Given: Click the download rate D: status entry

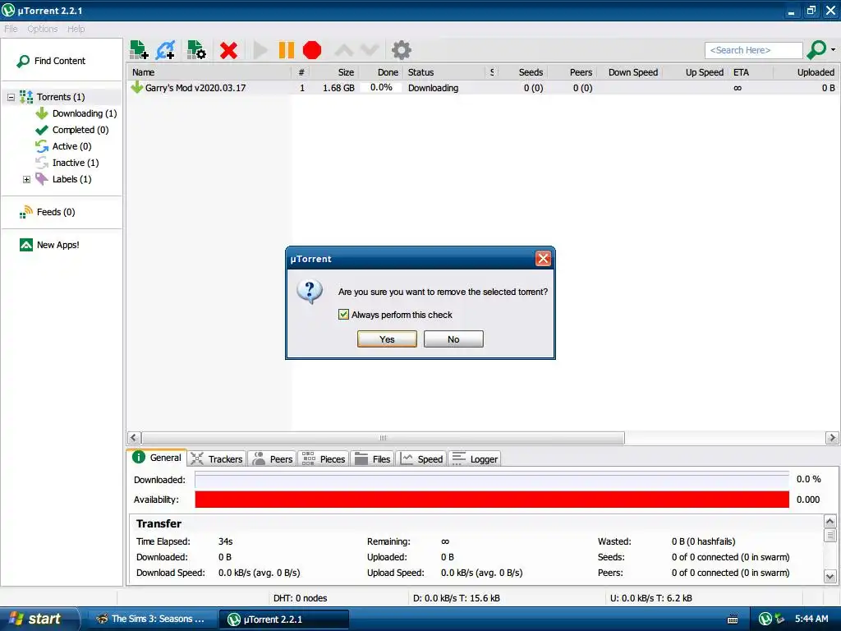Looking at the screenshot, I should click(x=457, y=598).
